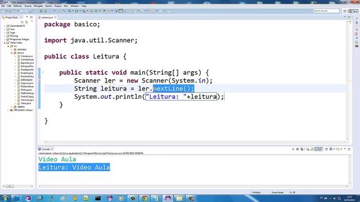Viewport: 360px width, 202px height.
Task: Open the New button dropdown arrow
Action: pos(6,11)
